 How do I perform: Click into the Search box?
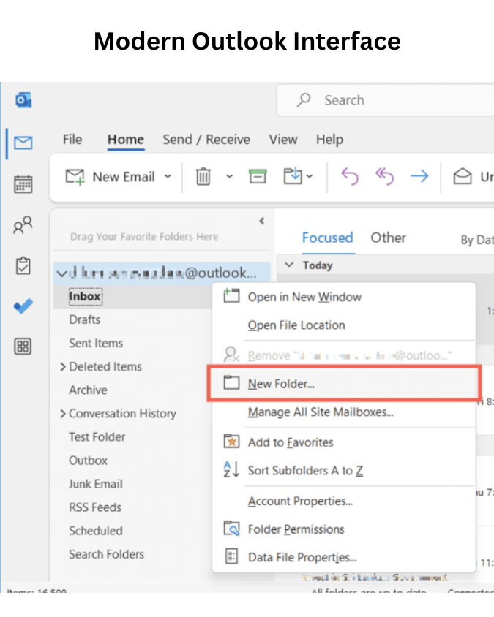(x=386, y=100)
